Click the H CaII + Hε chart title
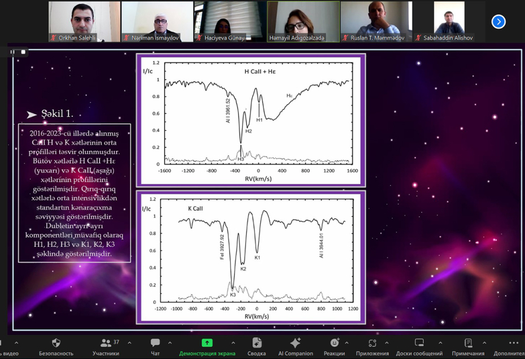The width and height of the screenshot is (525, 359). pyautogui.click(x=260, y=71)
